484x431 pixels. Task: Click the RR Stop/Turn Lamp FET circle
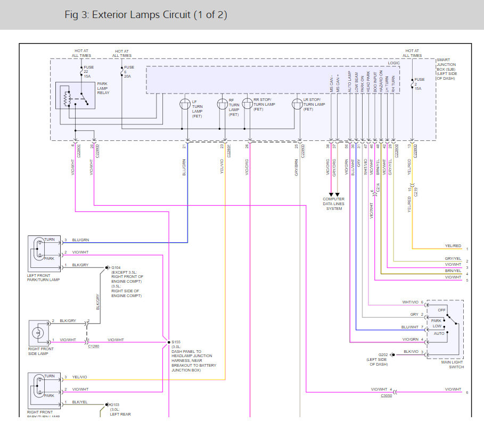coord(247,104)
